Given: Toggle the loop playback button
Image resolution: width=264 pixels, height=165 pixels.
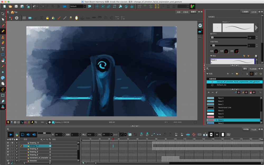Looking at the screenshot, I should pyautogui.click(x=22, y=135).
